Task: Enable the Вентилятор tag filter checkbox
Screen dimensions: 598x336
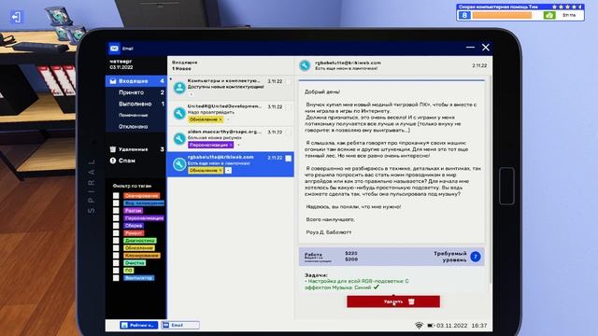Action: tap(116, 278)
